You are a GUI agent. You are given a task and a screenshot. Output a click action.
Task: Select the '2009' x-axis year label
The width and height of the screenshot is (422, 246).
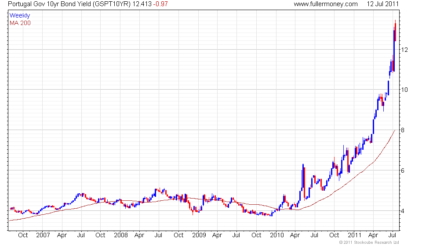tap(199, 235)
